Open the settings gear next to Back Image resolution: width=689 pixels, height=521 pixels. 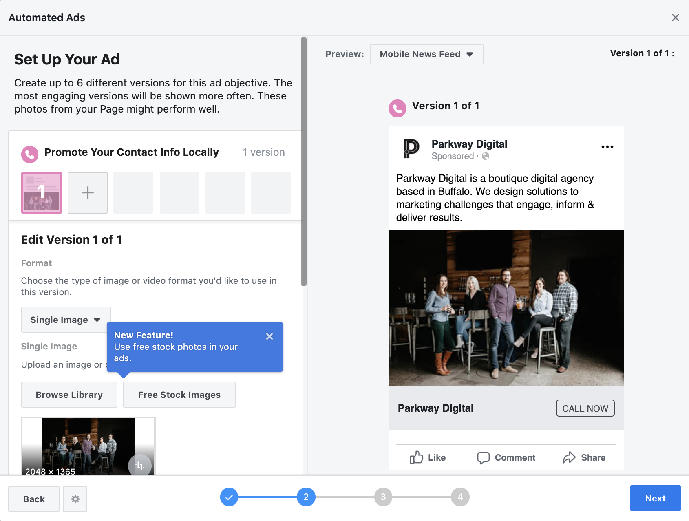tap(75, 499)
